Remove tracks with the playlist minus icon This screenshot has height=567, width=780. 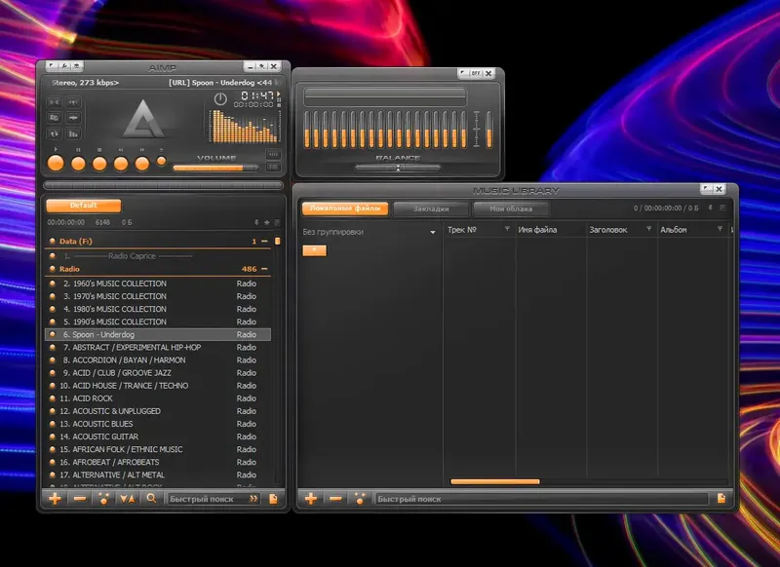[80, 499]
